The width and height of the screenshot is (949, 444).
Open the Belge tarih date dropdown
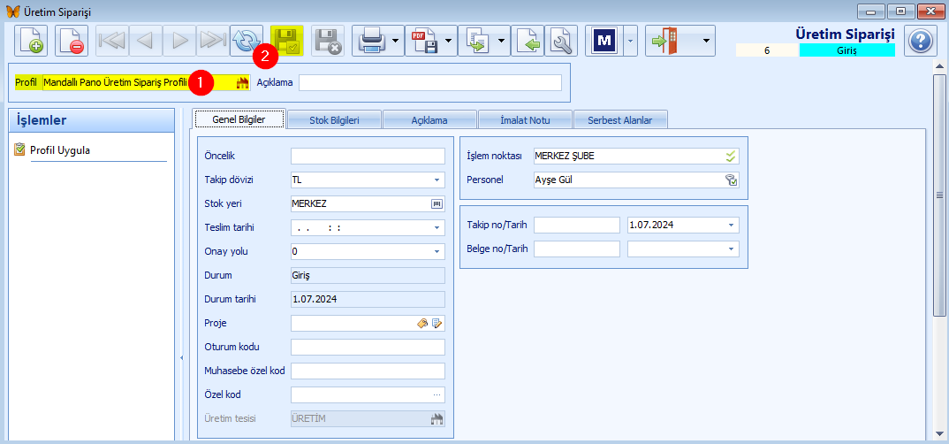point(731,249)
